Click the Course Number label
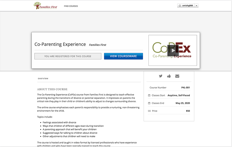Screen dimensions: 232x147 158,87
